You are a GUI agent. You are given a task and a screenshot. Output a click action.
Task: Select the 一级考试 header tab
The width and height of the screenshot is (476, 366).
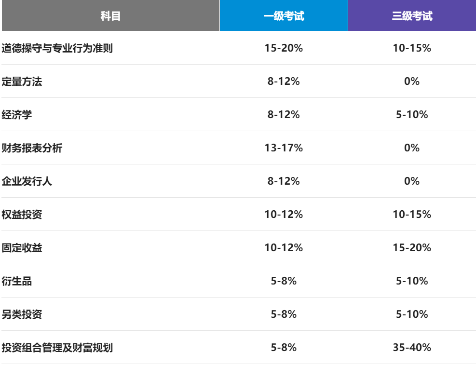[x=284, y=16]
